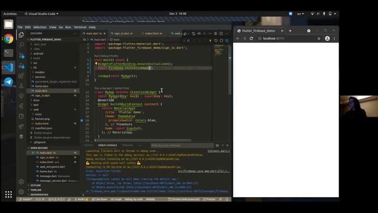Screen dimensions: 378x213
Task: Open the Explorer view in activity bar
Action: click(x=21, y=35)
